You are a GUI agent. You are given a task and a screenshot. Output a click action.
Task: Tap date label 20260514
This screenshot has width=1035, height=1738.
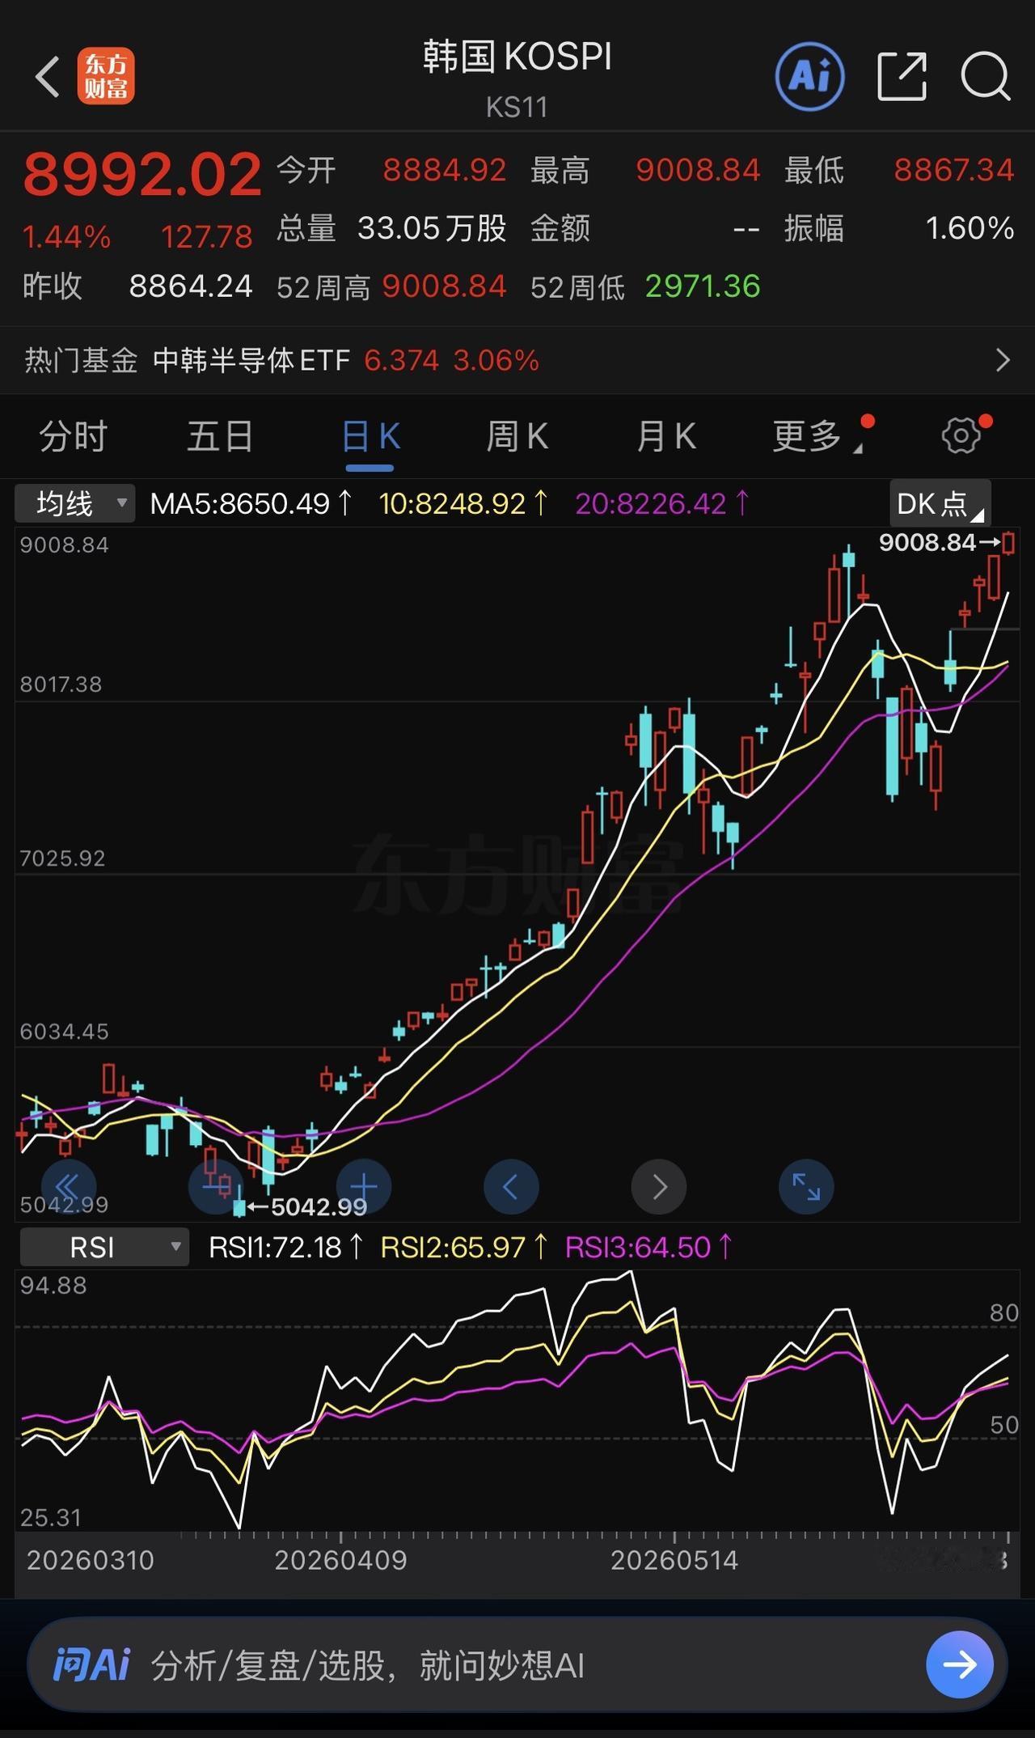(x=674, y=1560)
